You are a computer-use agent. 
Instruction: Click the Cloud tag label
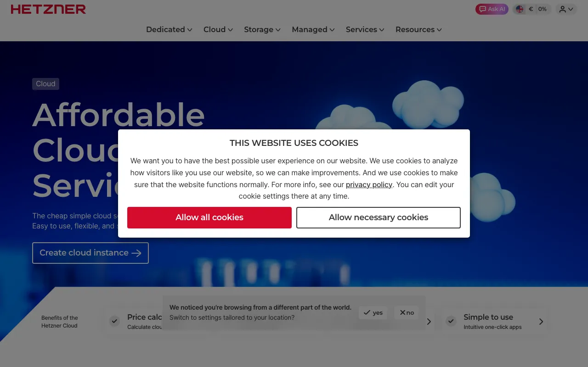pos(45,84)
